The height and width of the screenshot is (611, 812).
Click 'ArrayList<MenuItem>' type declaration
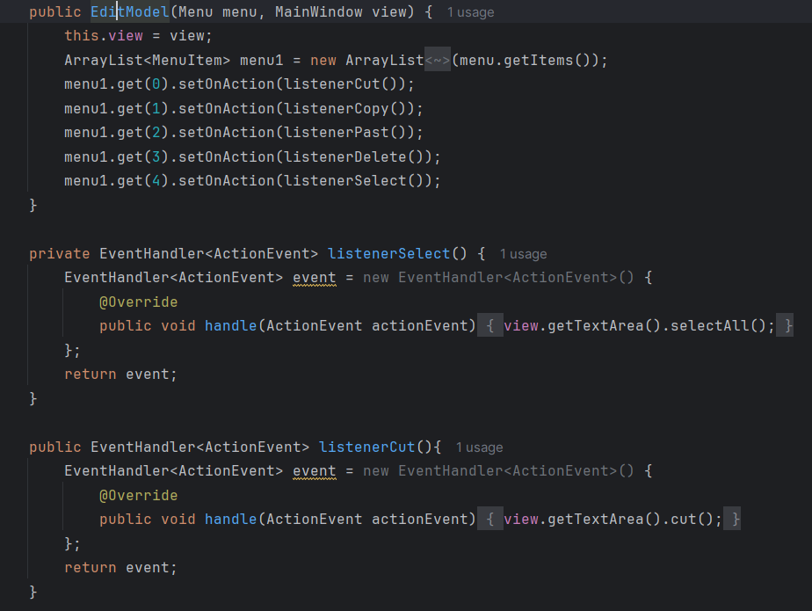coord(147,60)
